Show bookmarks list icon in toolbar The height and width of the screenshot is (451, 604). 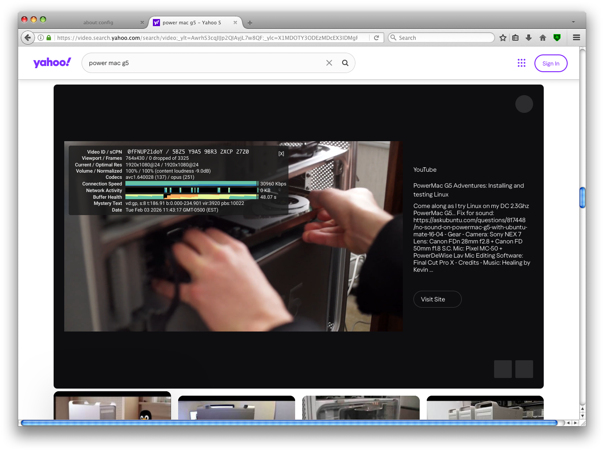pyautogui.click(x=515, y=38)
